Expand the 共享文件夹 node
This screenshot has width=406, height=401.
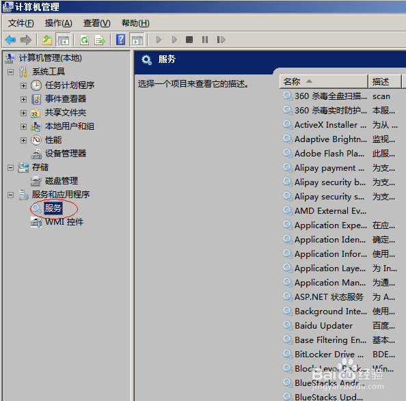click(x=23, y=113)
